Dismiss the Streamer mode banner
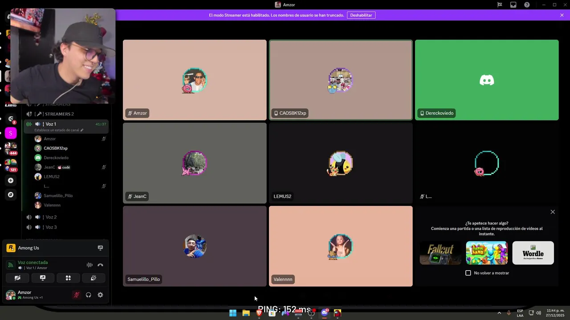Screen dimensions: 570x320 point(562,15)
